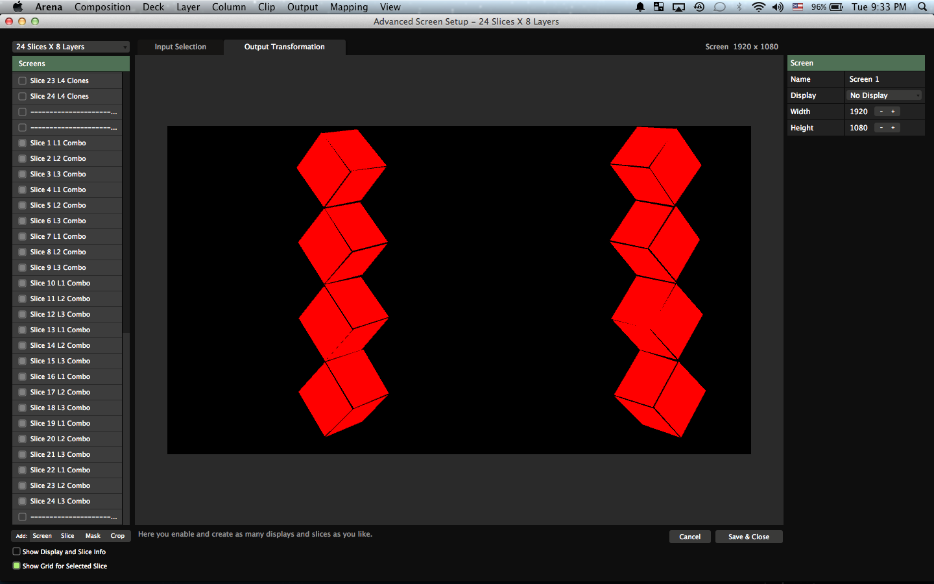Enable Show Display and Slice Info
This screenshot has height=584, width=934.
pyautogui.click(x=17, y=552)
